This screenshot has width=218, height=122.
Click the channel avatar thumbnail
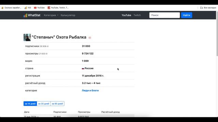27,37
